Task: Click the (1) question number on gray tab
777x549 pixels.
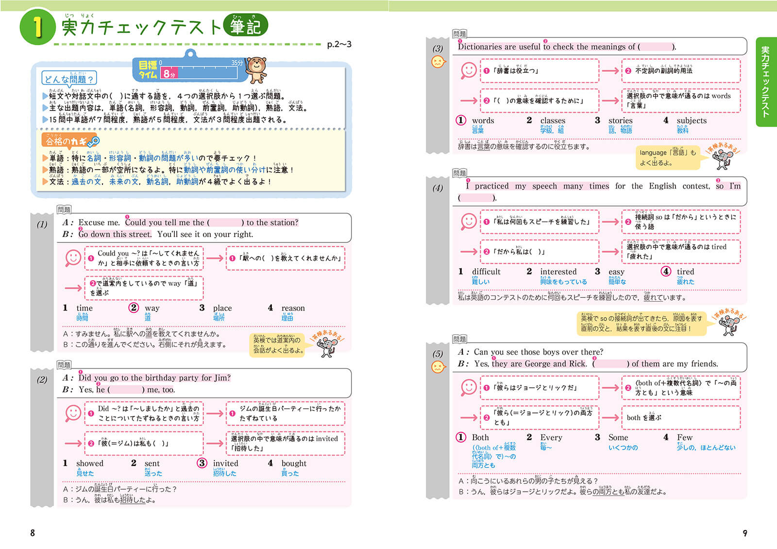Action: pyautogui.click(x=42, y=224)
